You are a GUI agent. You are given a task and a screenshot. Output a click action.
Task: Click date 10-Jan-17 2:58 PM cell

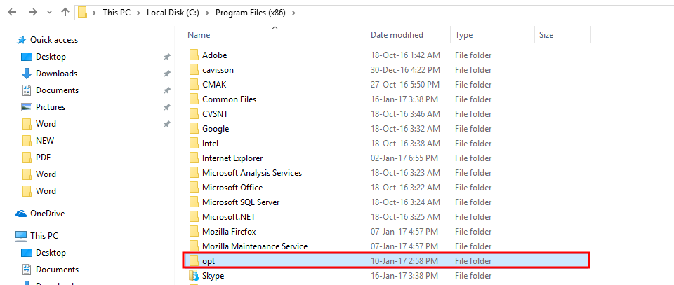click(x=404, y=260)
